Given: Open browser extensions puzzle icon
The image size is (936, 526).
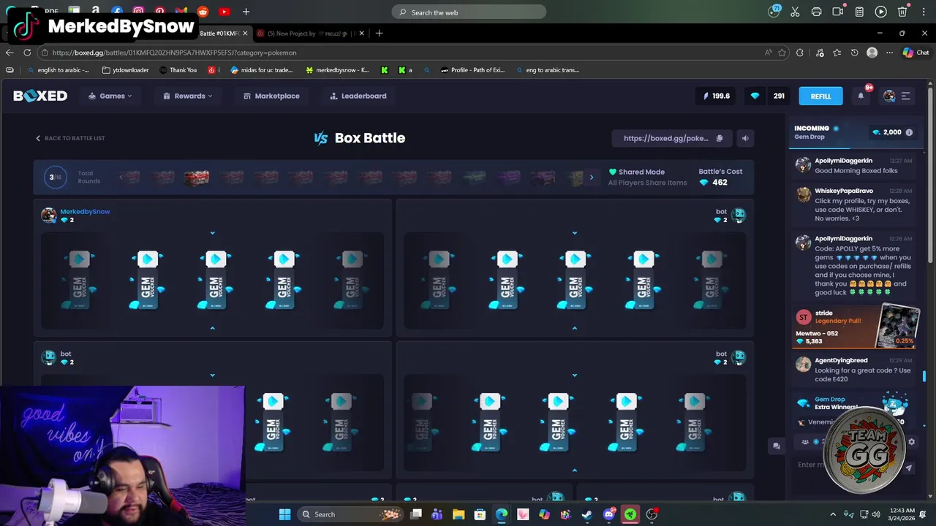Looking at the screenshot, I should [800, 53].
